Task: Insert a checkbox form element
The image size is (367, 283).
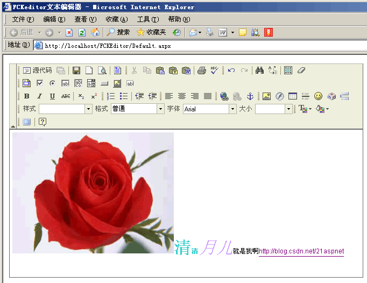Action: 40,83
